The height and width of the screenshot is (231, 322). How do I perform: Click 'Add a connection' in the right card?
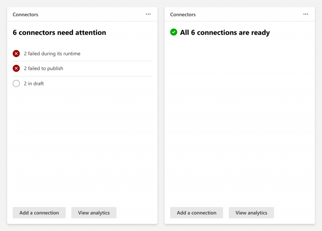[197, 213]
